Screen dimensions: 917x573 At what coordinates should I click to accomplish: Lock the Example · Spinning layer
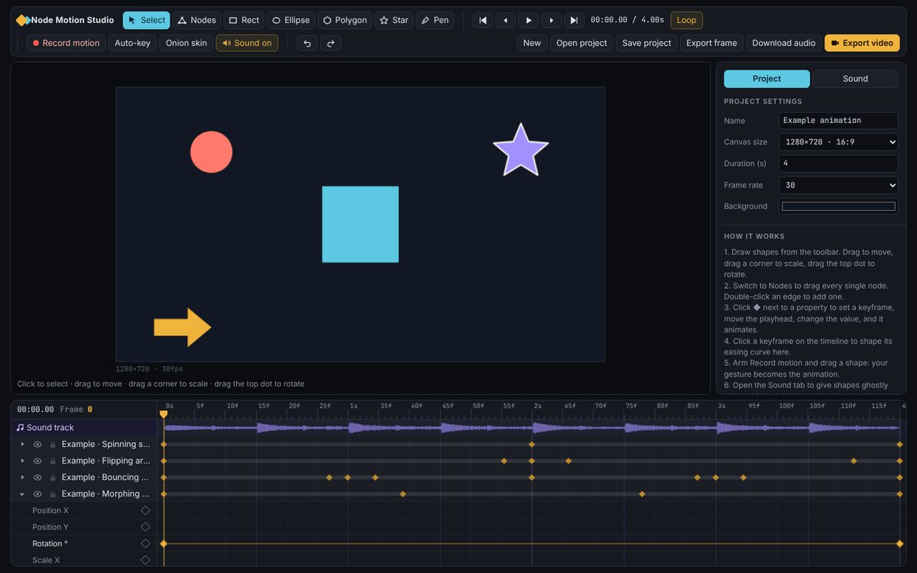click(x=53, y=444)
